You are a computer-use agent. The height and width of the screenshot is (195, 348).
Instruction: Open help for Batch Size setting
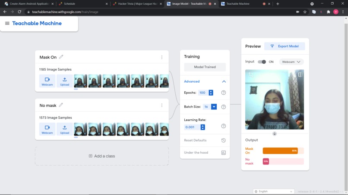point(224,107)
